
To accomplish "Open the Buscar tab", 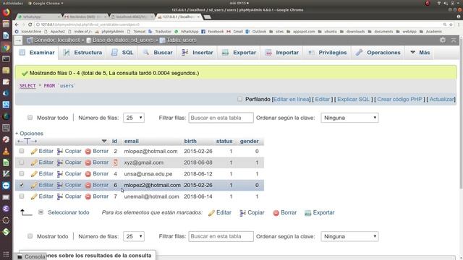I will (158, 53).
